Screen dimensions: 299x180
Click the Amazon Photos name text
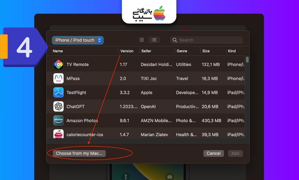[x=82, y=121]
